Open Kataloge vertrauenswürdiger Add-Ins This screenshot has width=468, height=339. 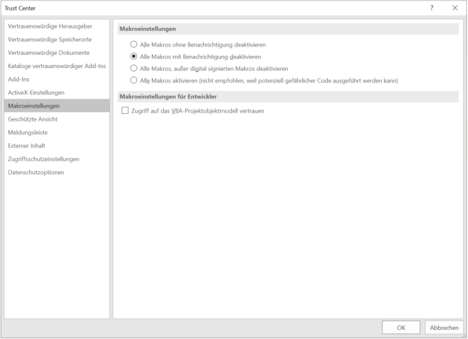(56, 66)
